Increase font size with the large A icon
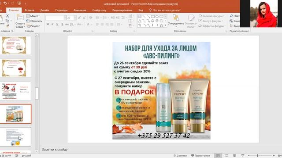The image size is (282, 158). coord(79,18)
